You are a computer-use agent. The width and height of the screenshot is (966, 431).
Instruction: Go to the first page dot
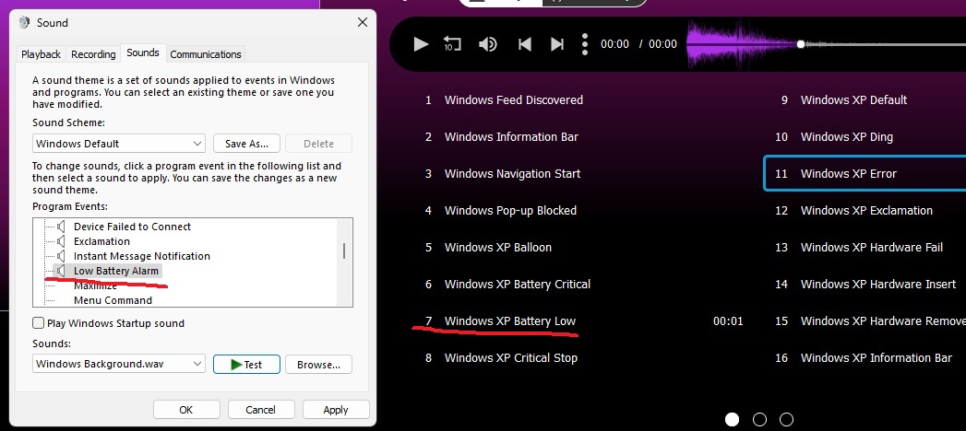click(x=732, y=419)
